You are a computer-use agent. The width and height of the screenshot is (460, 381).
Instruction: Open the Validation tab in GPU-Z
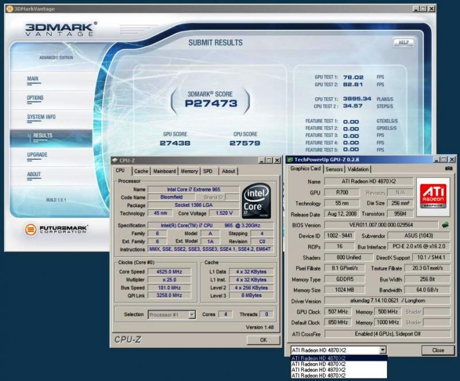point(358,169)
